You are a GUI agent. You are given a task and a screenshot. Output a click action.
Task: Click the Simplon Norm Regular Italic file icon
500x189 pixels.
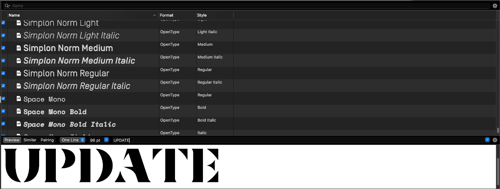coord(18,86)
